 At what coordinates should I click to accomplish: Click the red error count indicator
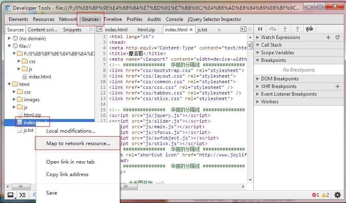point(315,195)
